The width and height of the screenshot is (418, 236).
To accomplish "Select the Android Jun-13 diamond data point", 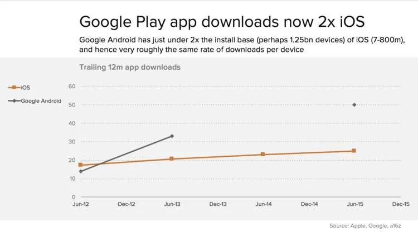I will click(172, 136).
